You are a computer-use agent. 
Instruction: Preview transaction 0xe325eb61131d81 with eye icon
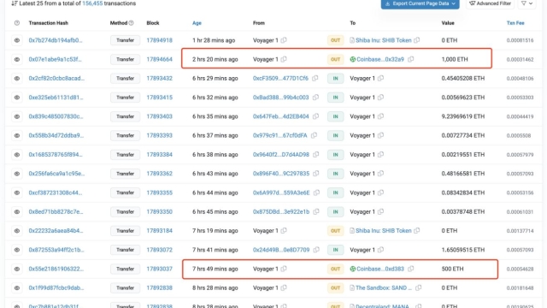[17, 98]
